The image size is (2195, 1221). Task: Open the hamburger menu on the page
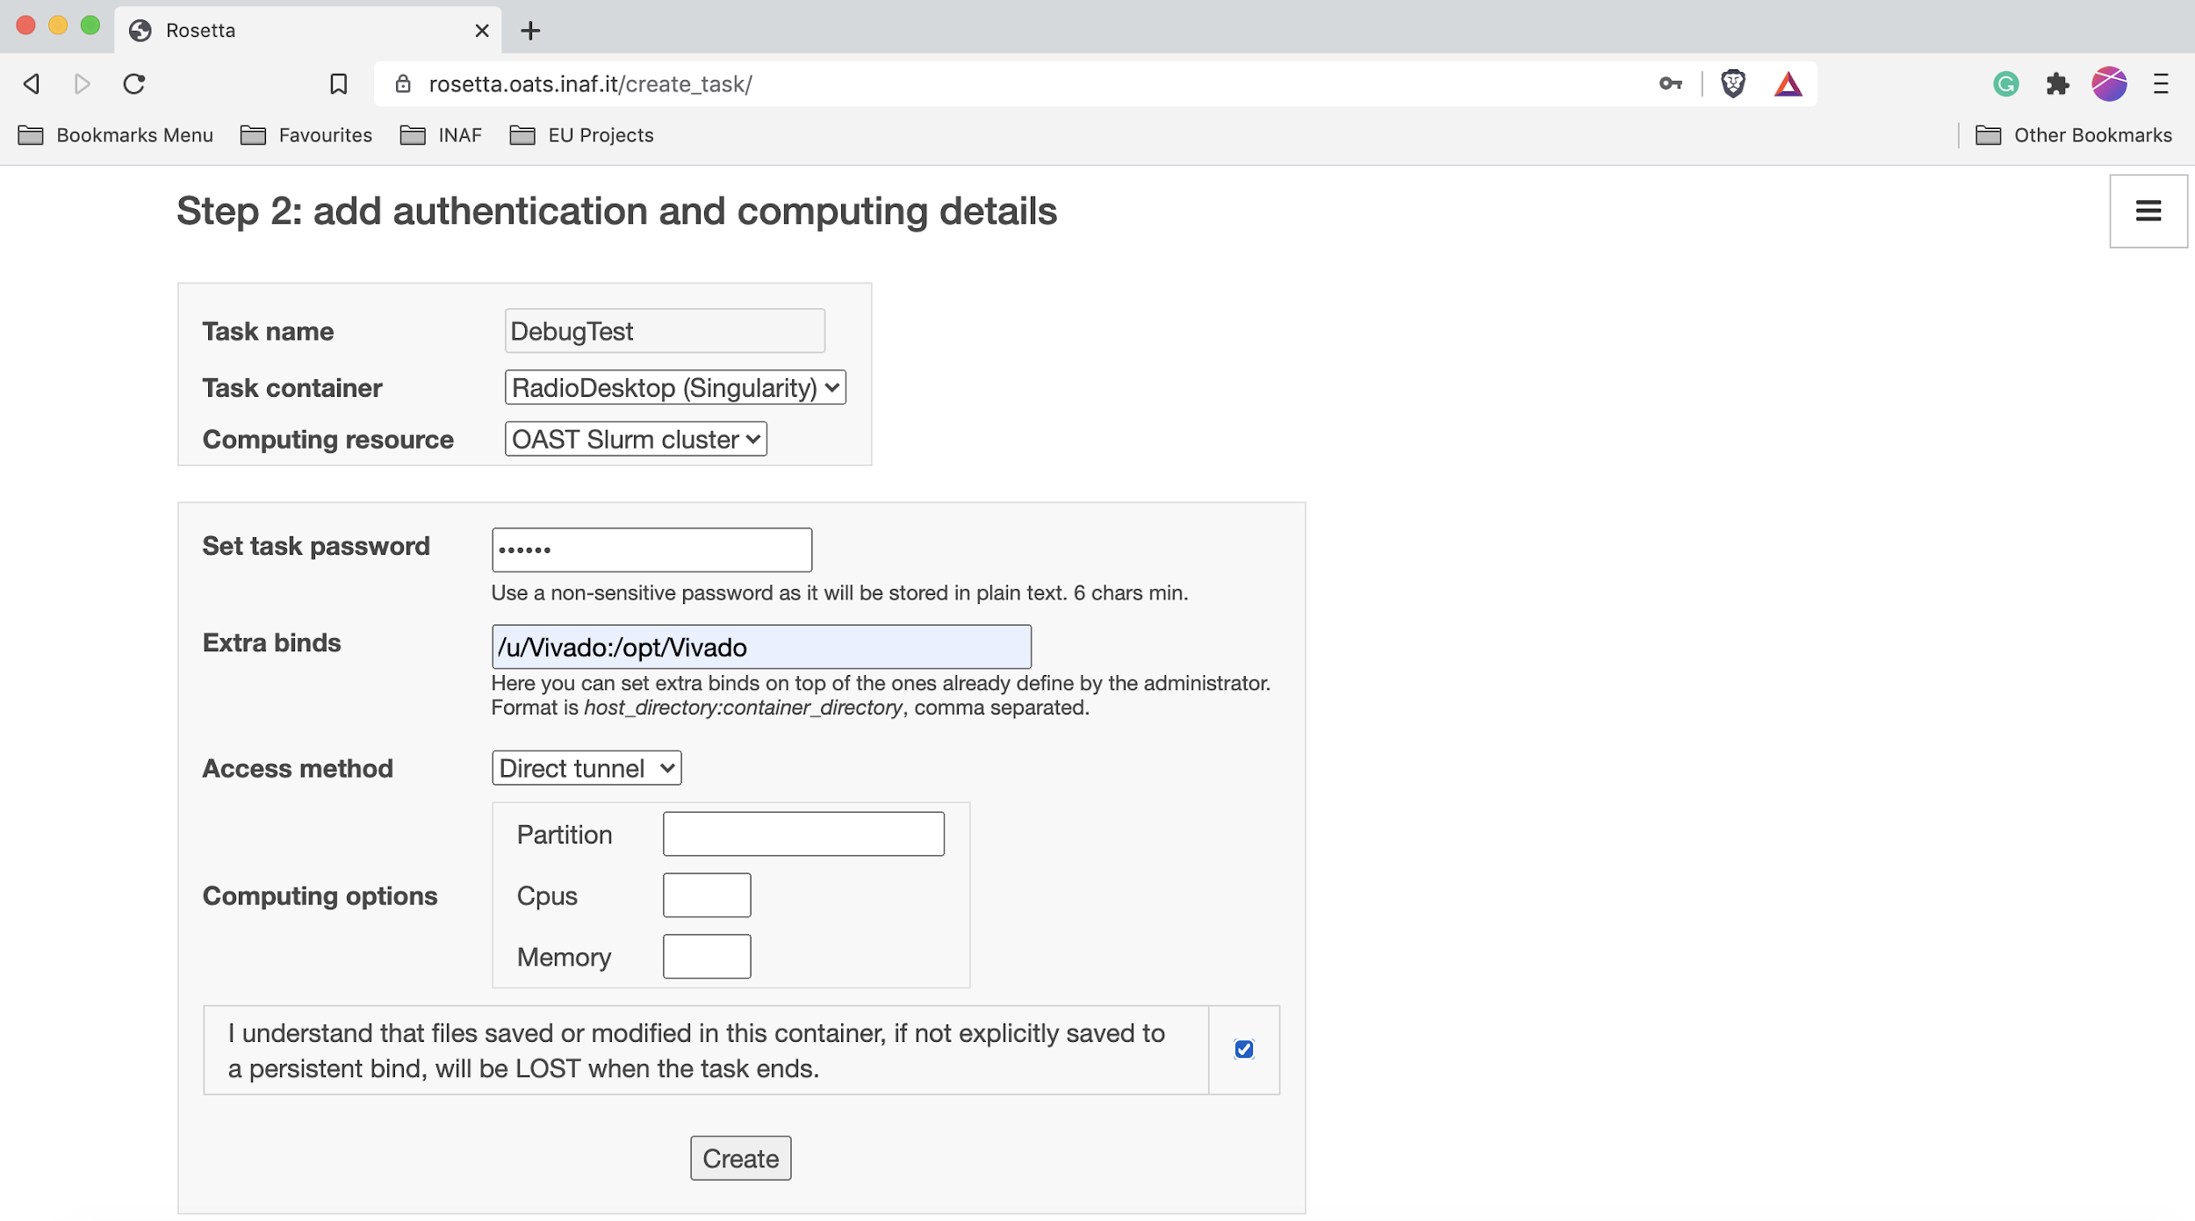[x=2148, y=211]
